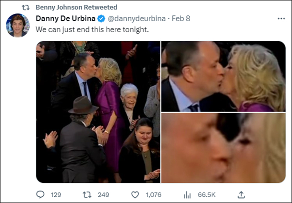Open the bottom-right blurry zoomed photo
This screenshot has height=203, width=292.
point(223,148)
